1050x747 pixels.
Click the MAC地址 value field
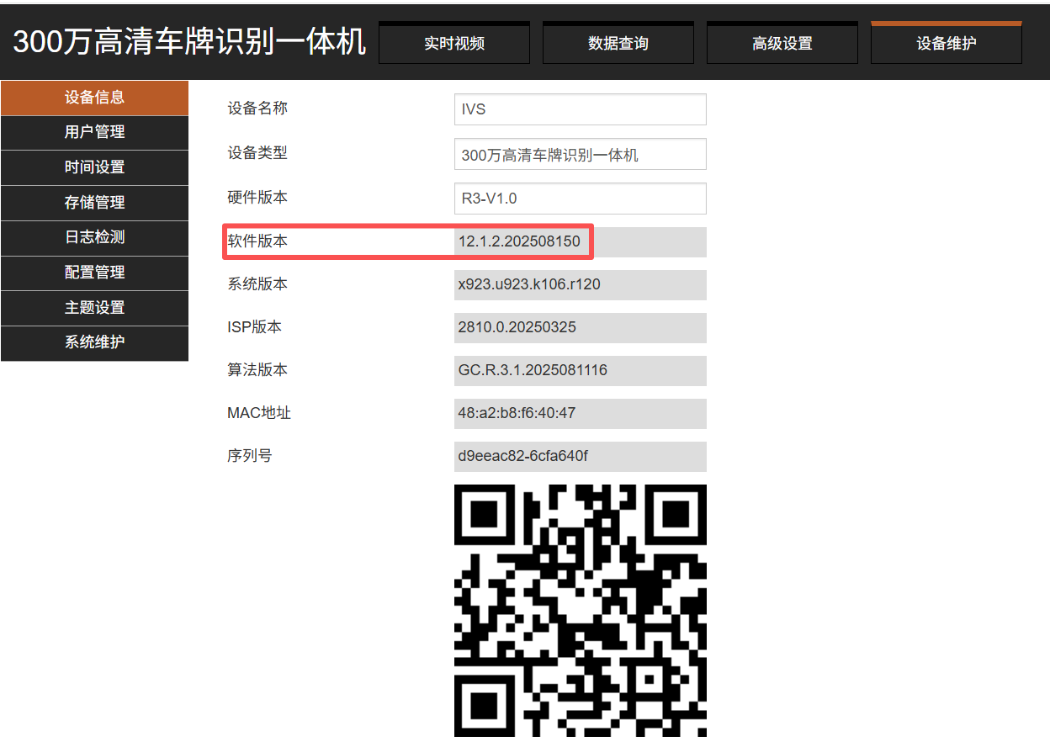tap(580, 413)
